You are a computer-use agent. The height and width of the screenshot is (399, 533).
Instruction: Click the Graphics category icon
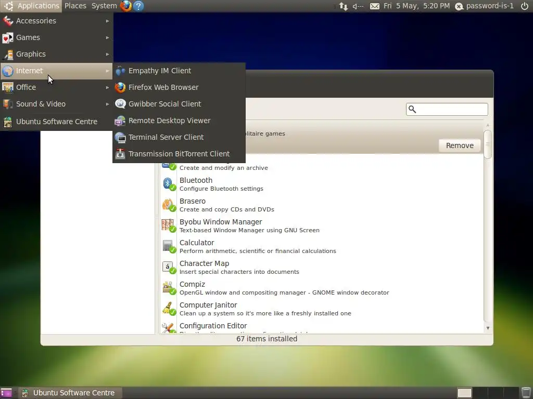pyautogui.click(x=7, y=54)
